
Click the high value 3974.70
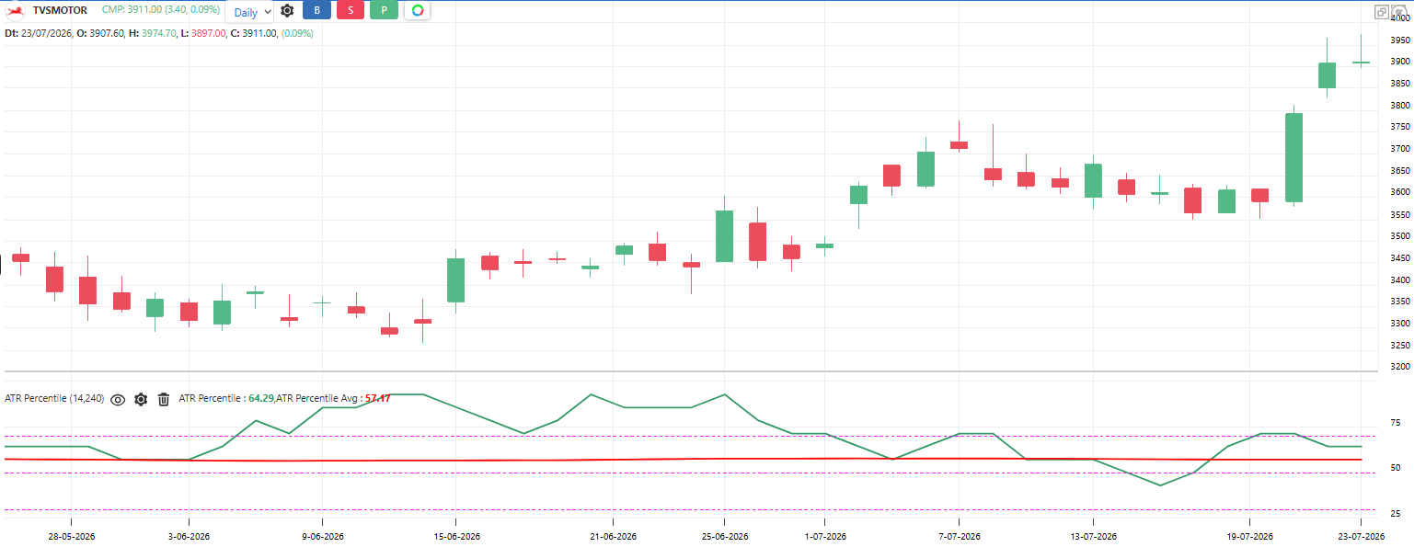coord(160,33)
